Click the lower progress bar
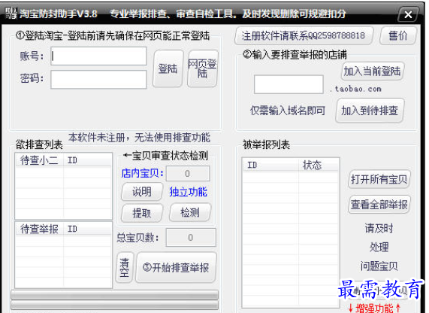 (114, 305)
